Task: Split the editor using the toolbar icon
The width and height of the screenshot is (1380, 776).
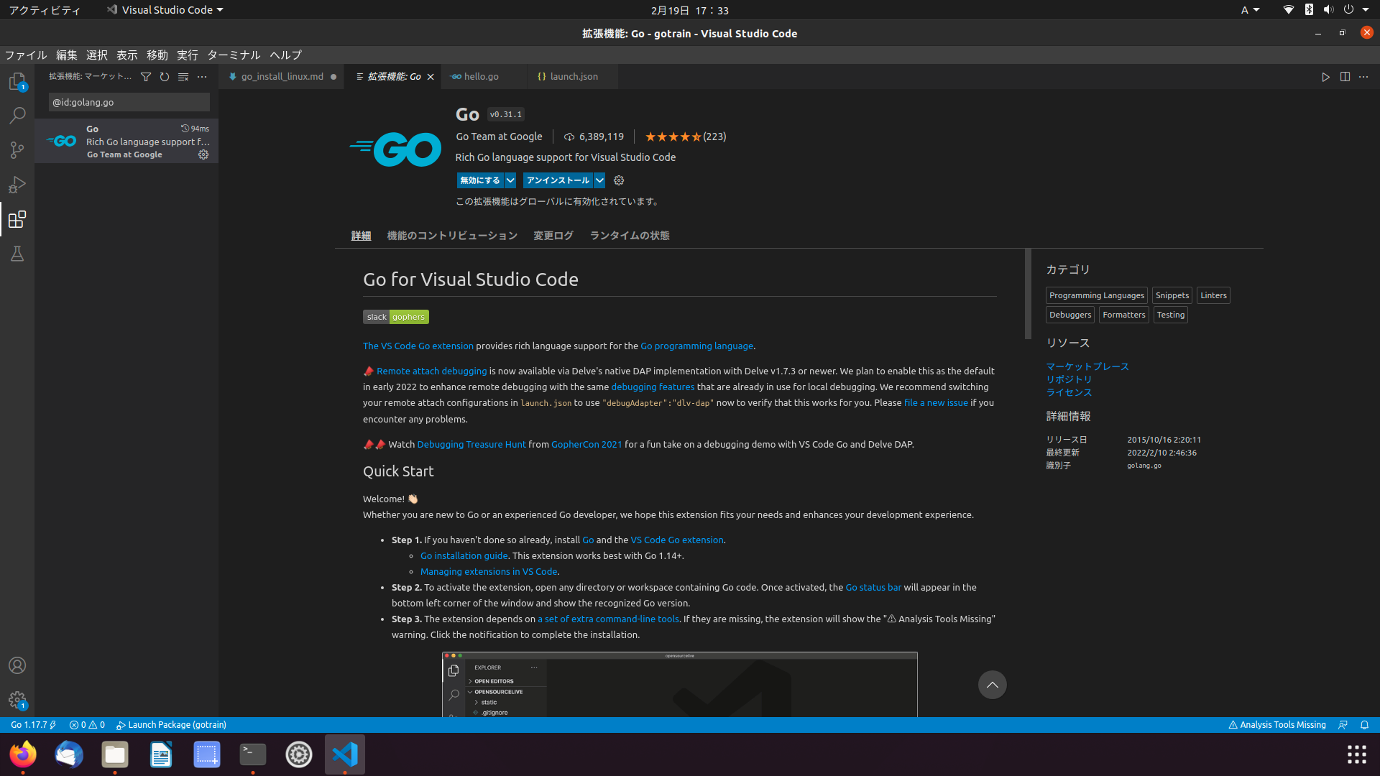Action: [x=1345, y=77]
